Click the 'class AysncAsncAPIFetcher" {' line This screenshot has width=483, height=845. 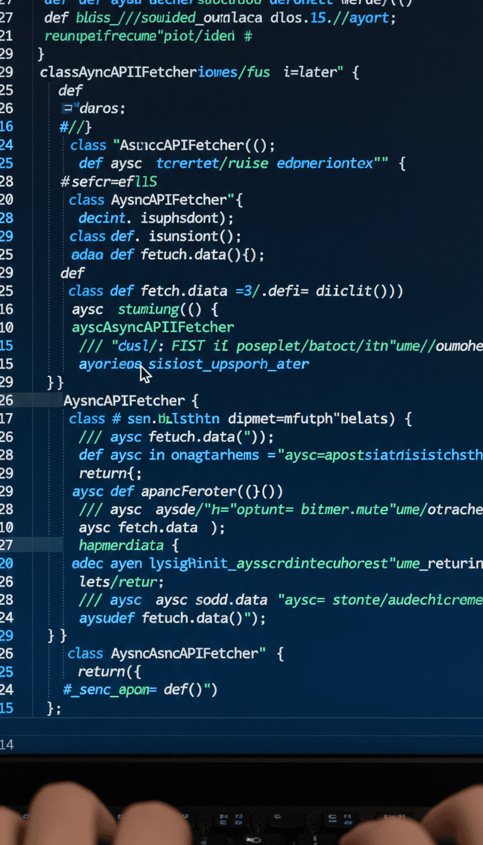[x=176, y=653]
